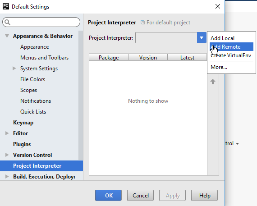This screenshot has height=206, width=257.
Task: Sort by Package column header
Action: (x=109, y=58)
